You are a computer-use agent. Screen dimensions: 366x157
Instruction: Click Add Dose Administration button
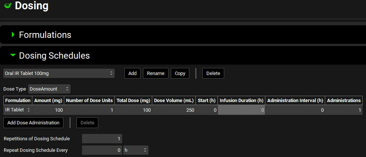pos(33,123)
